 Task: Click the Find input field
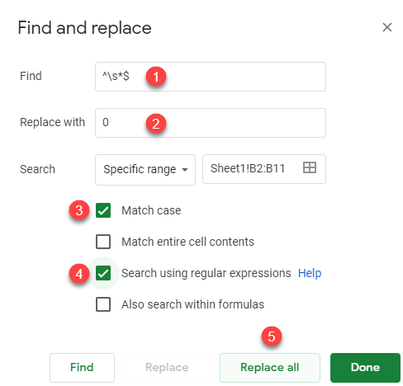click(211, 77)
